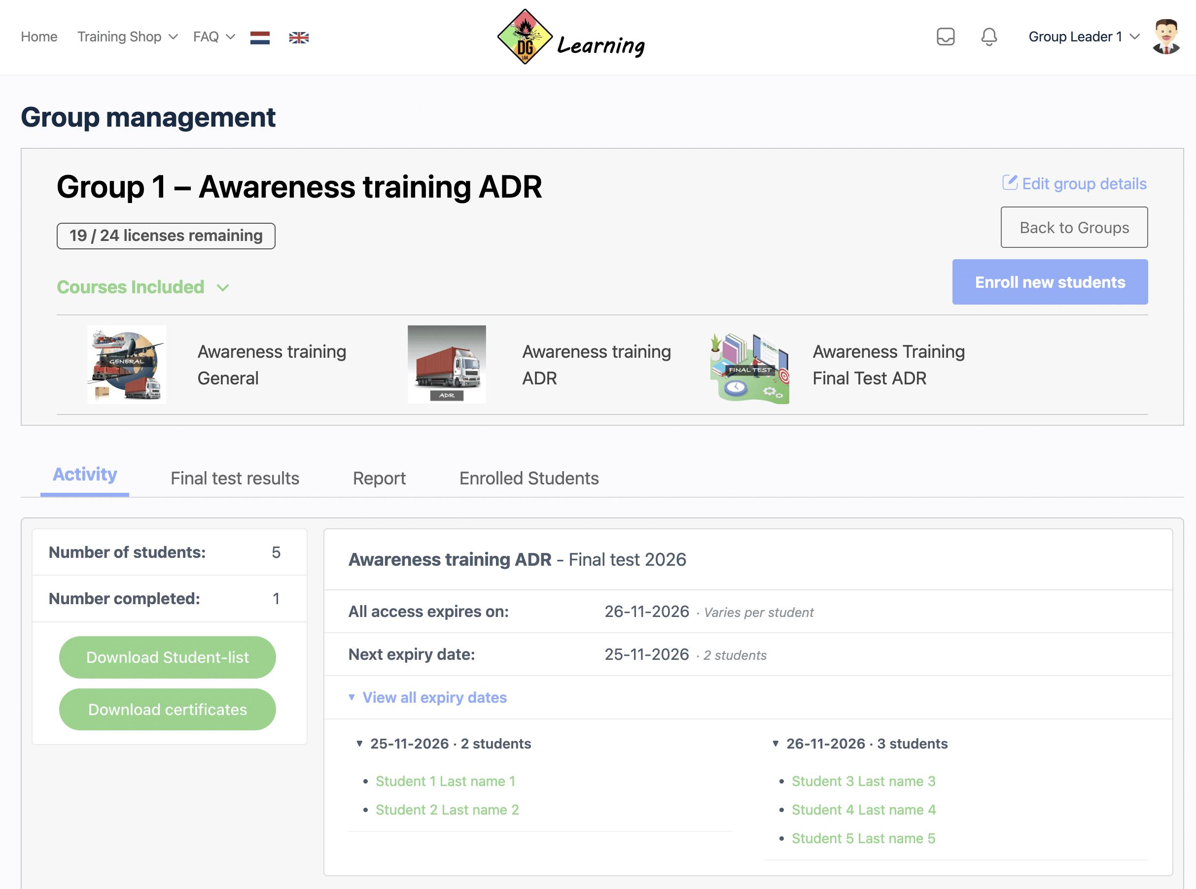Collapse the 26-11-2026 · 3 students group
This screenshot has height=889, width=1196.
pyautogui.click(x=860, y=744)
